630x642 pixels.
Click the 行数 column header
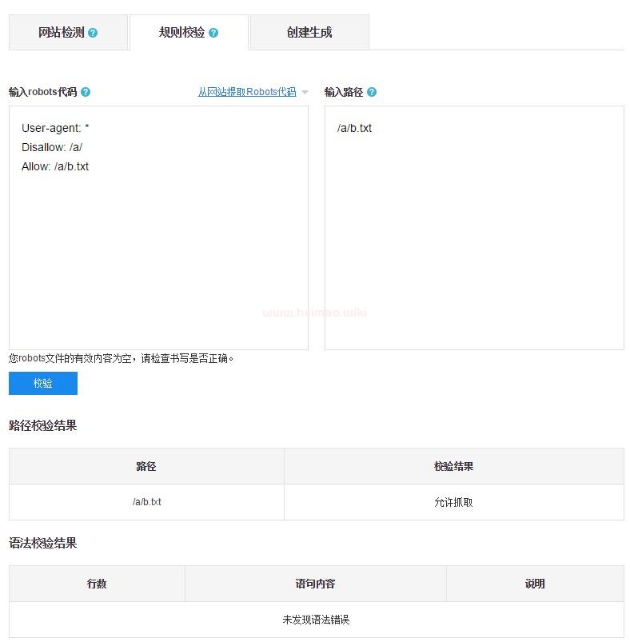(97, 584)
